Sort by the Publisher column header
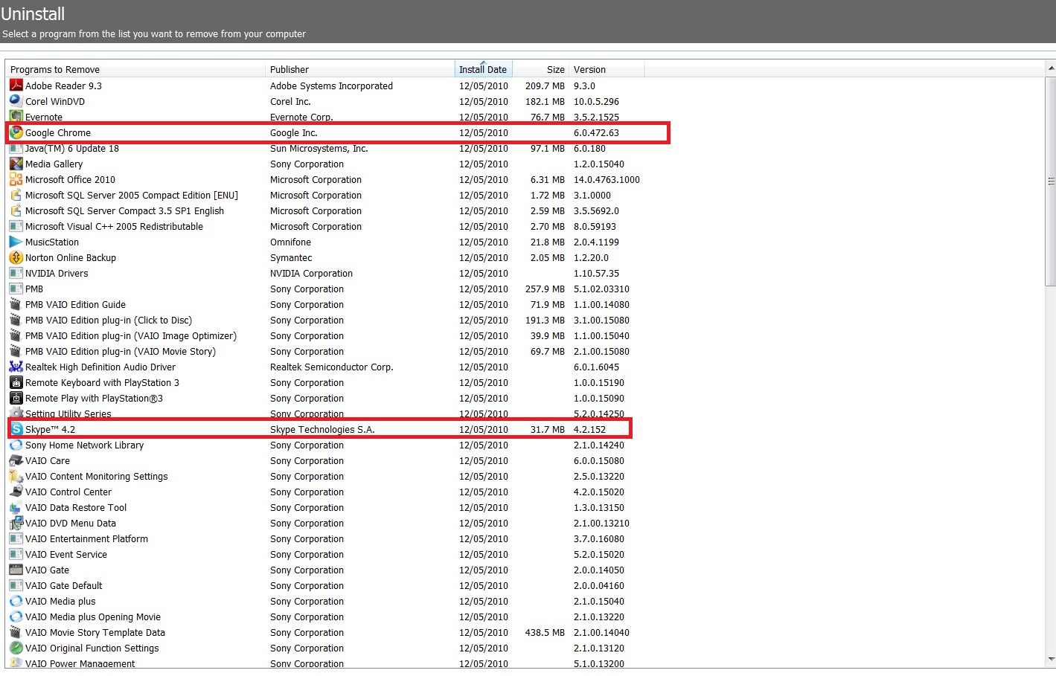The image size is (1056, 676). pos(359,69)
